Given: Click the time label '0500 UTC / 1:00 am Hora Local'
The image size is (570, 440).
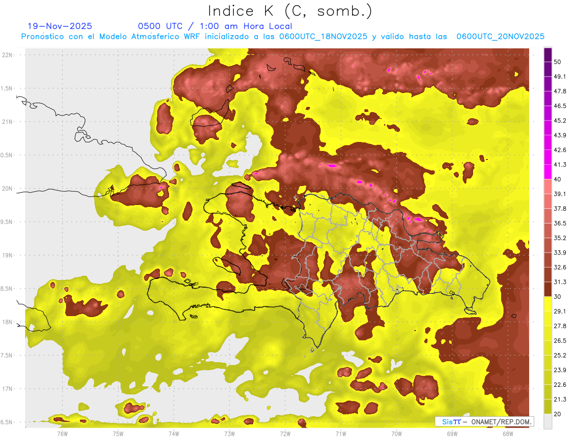Looking at the screenshot, I should (215, 26).
